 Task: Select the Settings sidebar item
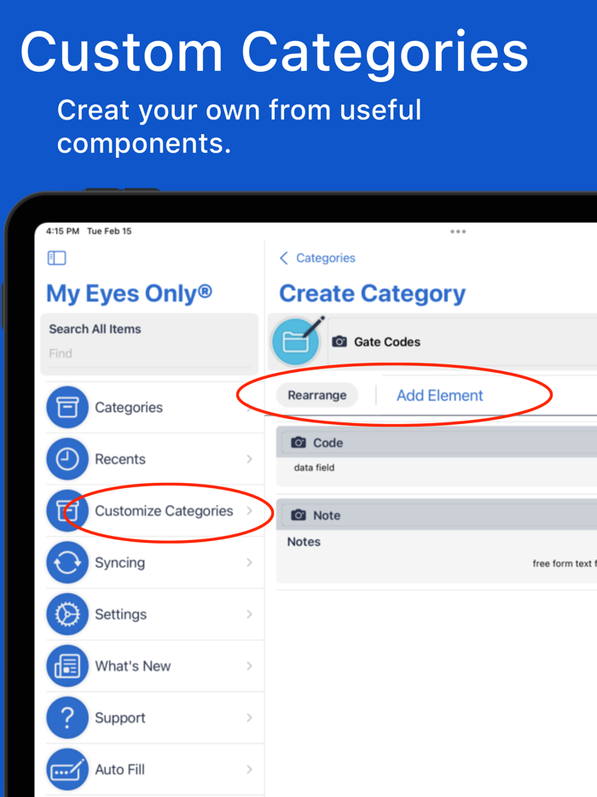pyautogui.click(x=154, y=614)
